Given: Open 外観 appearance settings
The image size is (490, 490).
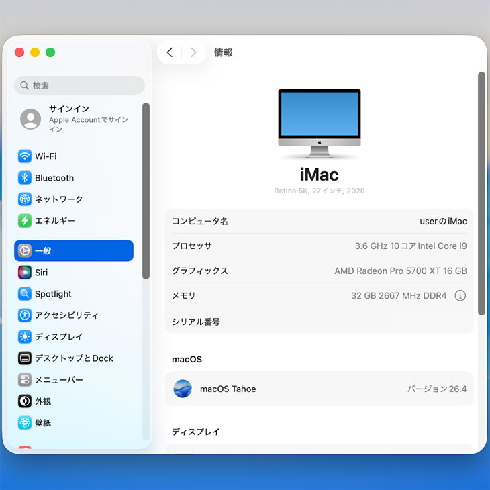Looking at the screenshot, I should click(x=43, y=401).
